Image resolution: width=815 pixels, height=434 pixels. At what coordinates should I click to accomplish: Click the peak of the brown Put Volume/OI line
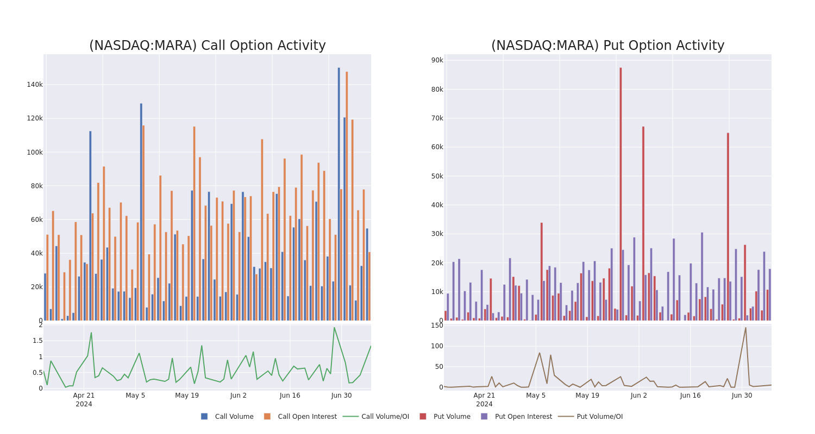(x=745, y=328)
